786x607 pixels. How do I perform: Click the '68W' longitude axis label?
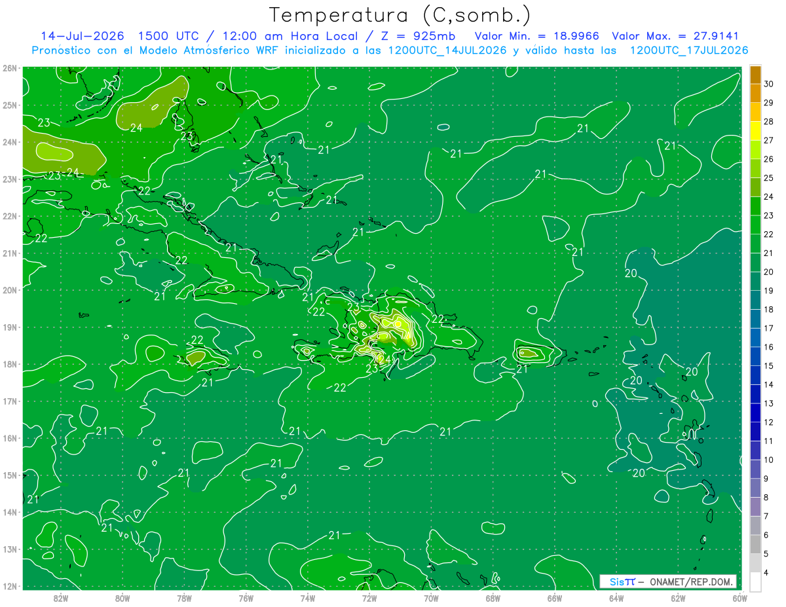(493, 598)
